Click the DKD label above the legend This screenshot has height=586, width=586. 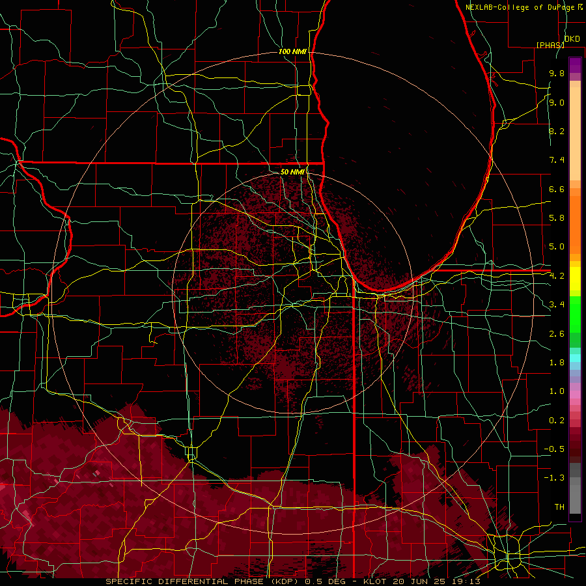point(572,39)
